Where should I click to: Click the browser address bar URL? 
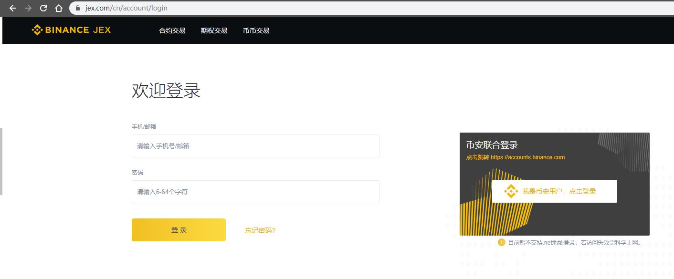coord(126,8)
